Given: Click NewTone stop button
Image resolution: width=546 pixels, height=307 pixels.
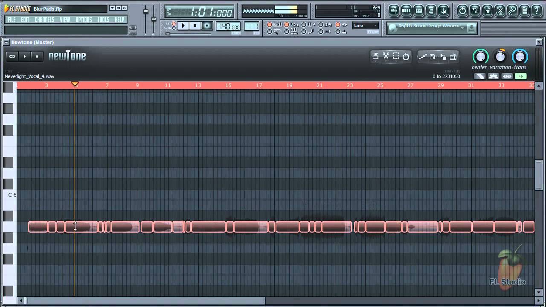Looking at the screenshot, I should click(37, 56).
